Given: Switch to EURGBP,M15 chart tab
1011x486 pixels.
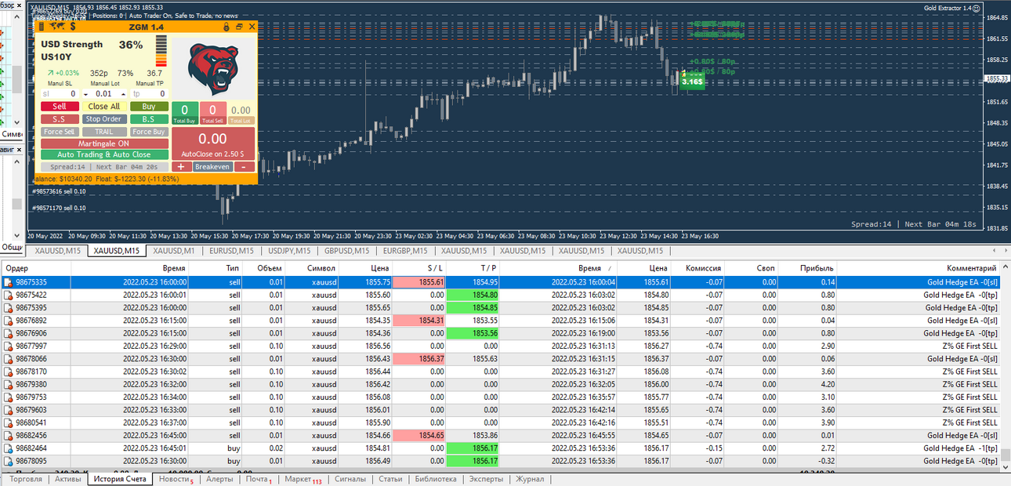Looking at the screenshot, I should 404,251.
